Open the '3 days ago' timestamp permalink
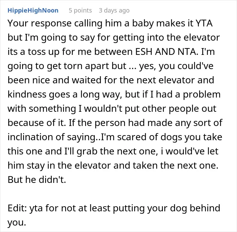This screenshot has width=237, height=232. pyautogui.click(x=114, y=10)
